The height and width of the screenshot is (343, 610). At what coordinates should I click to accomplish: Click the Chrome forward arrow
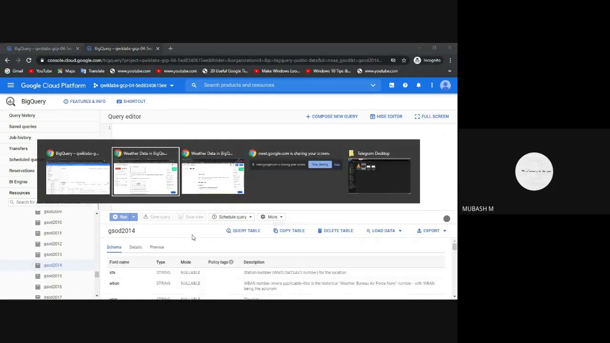click(x=18, y=60)
